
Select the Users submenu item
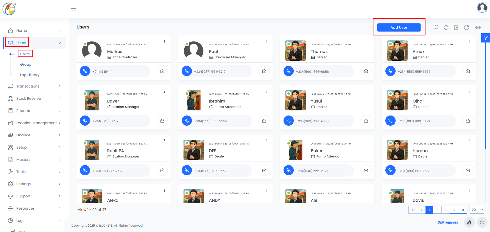[x=25, y=54]
